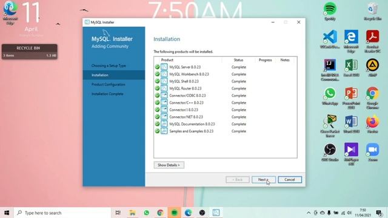Click the green check beside MySQL Server
Image resolution: width=388 pixels, height=218 pixels.
157,67
